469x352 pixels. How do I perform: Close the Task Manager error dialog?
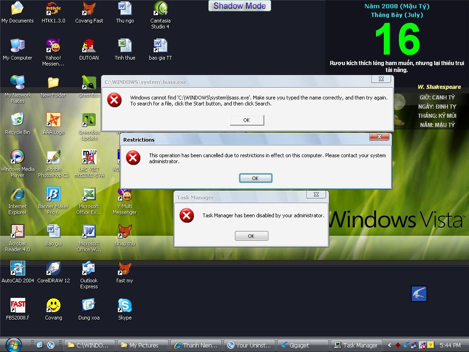pyautogui.click(x=316, y=194)
